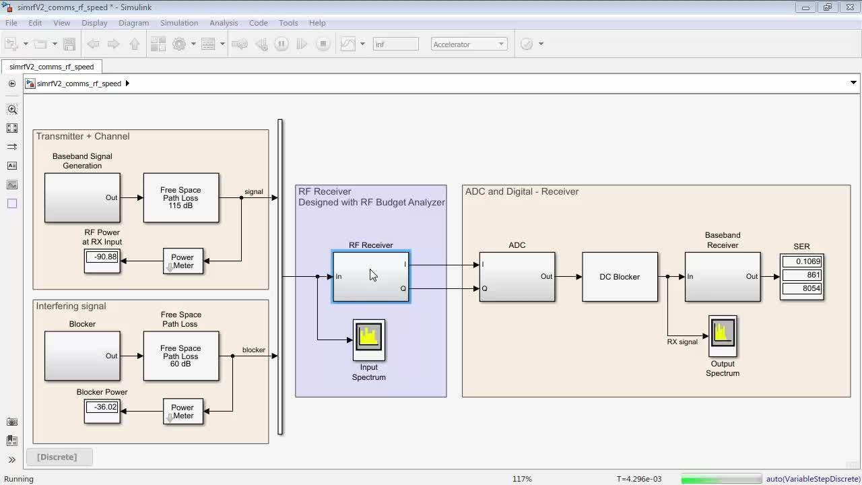Image resolution: width=862 pixels, height=485 pixels.
Task: Click the Screenshot camera icon
Action: (12, 422)
